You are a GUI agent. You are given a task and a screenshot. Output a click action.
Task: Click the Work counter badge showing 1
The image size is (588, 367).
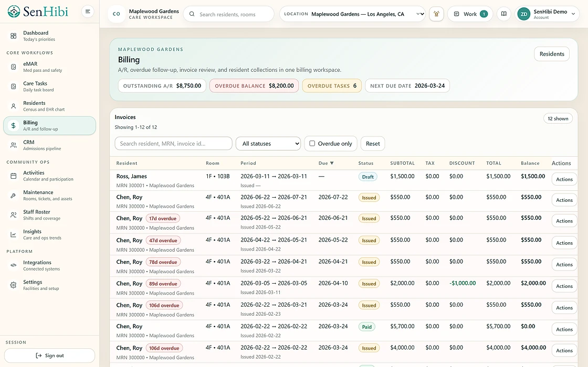484,14
